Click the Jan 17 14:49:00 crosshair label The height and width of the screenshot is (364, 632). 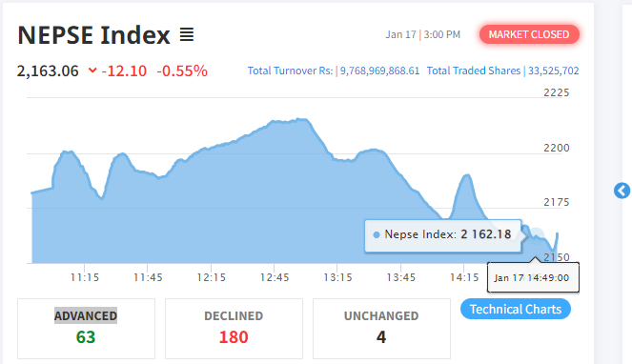click(x=533, y=277)
